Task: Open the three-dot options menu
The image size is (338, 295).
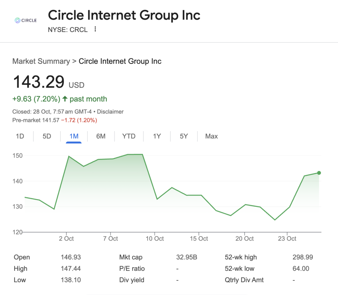Action: point(95,29)
